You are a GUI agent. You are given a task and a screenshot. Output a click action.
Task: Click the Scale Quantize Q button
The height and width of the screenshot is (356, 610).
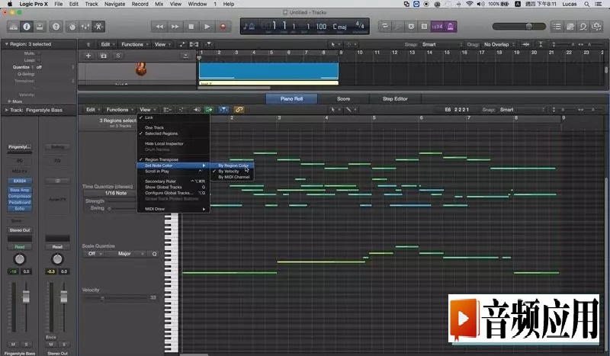155,254
